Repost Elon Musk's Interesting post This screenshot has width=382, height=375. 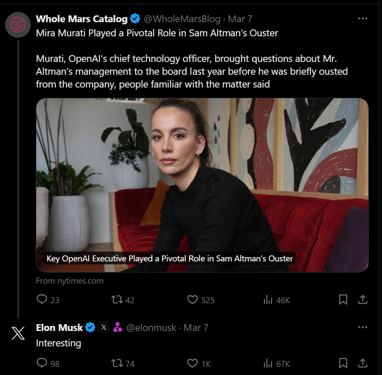pos(117,363)
